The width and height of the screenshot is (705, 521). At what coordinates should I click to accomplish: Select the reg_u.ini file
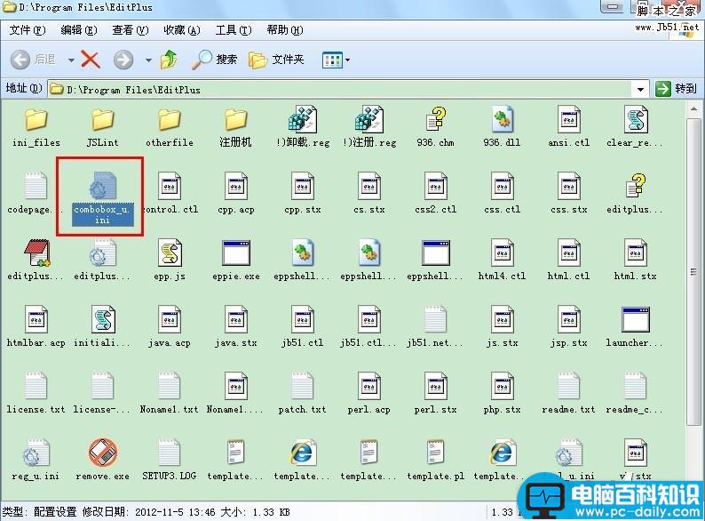[x=36, y=461]
